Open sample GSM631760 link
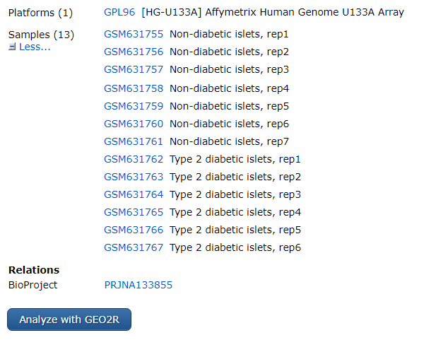Viewport: 436px width, 340px height. click(134, 124)
